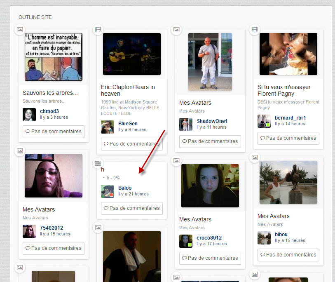The image size is (335, 282).
Task: Open the rooster statue photo by bibou
Action: 288,183
